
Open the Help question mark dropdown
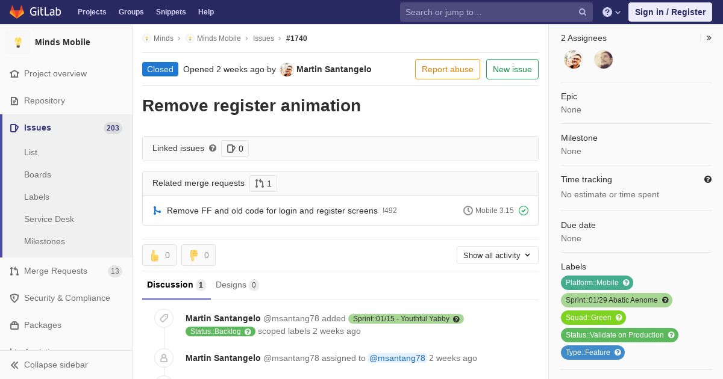tap(612, 12)
